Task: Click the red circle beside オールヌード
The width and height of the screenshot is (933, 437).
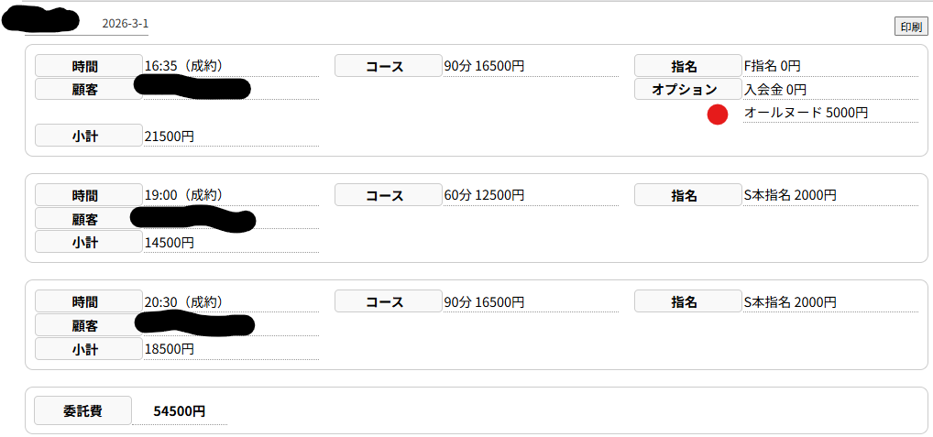Action: (x=718, y=115)
